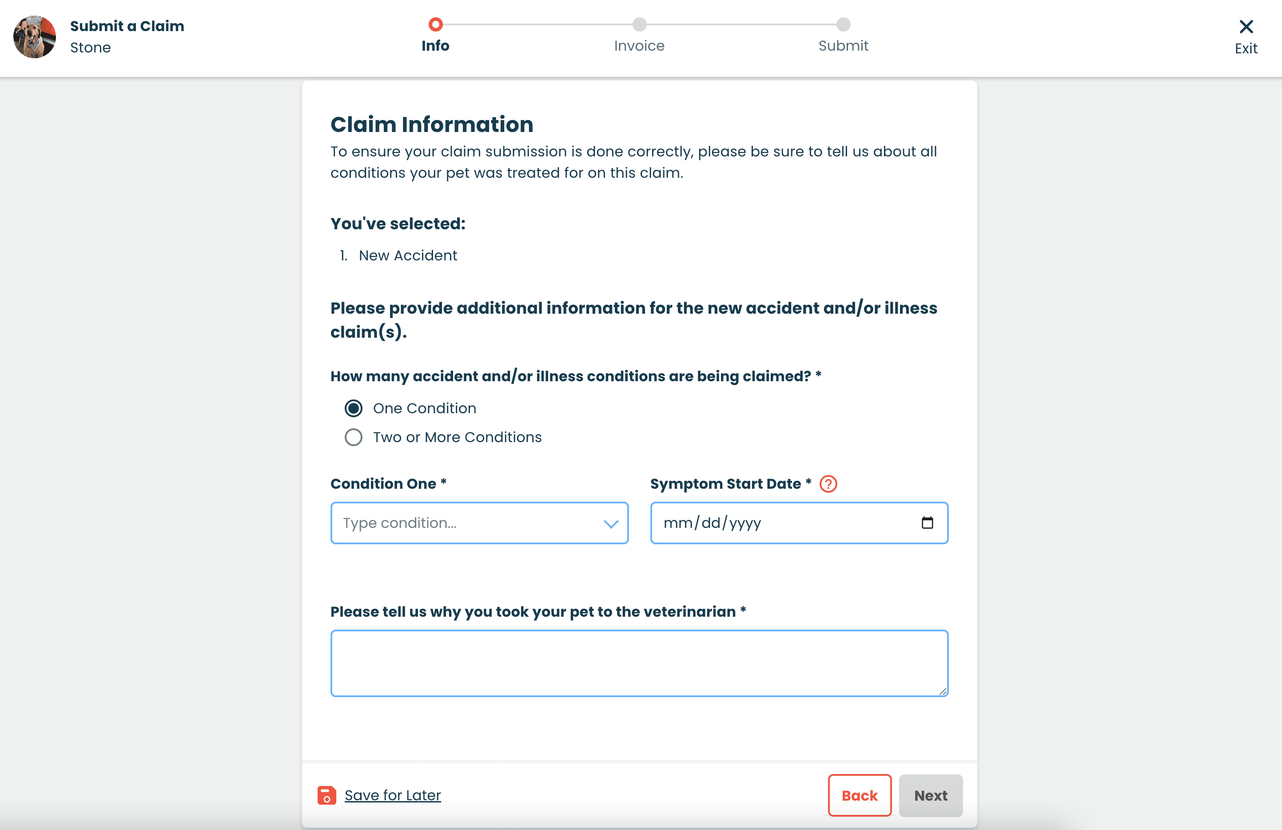Click the help icon beside Symptom Start Date
Screen dimensions: 1282x830
[x=828, y=484]
